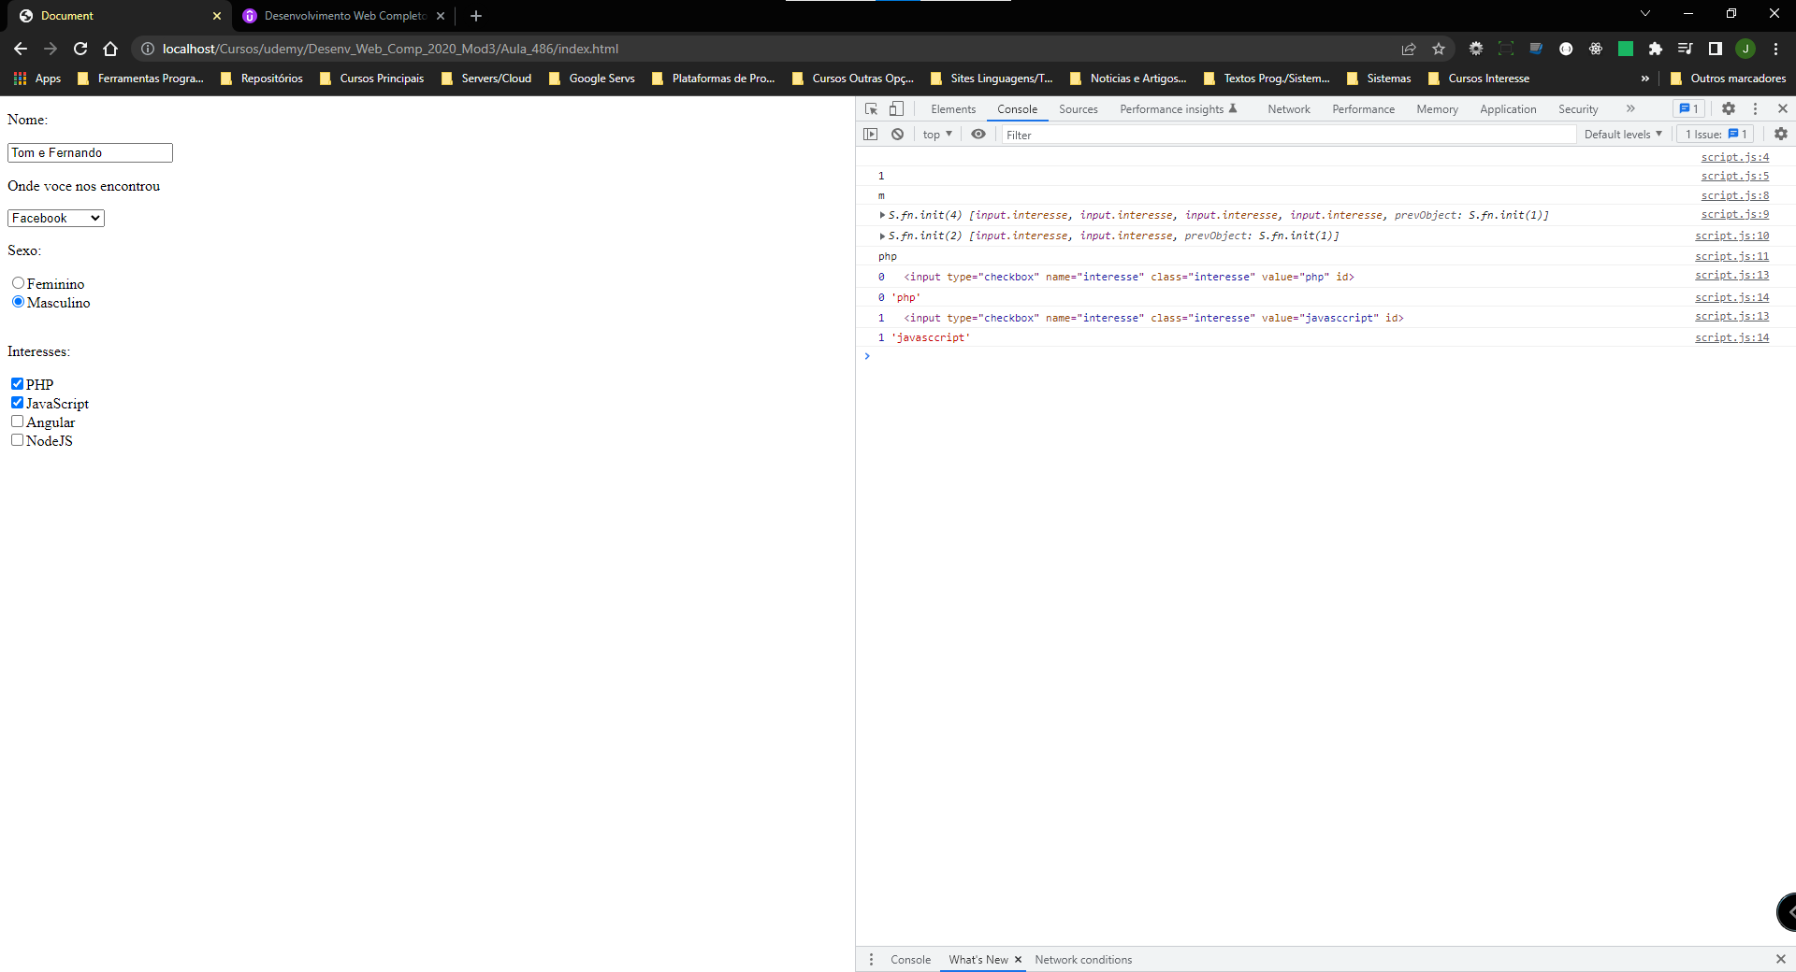Show more DevTools tabs chevron
The height and width of the screenshot is (972, 1796).
(x=1630, y=108)
